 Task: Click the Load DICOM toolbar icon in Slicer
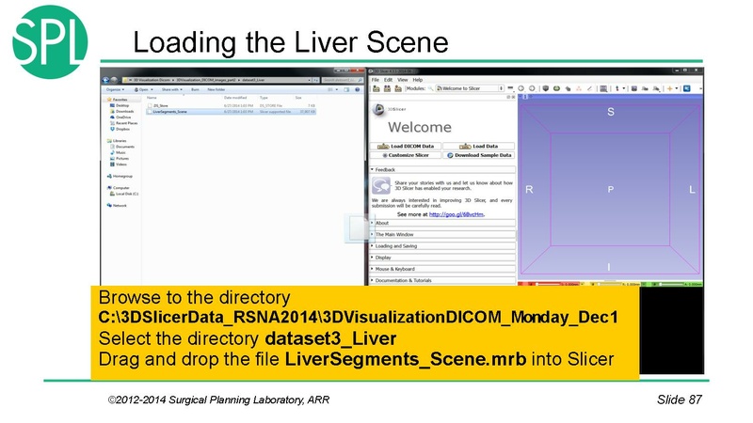(387, 88)
